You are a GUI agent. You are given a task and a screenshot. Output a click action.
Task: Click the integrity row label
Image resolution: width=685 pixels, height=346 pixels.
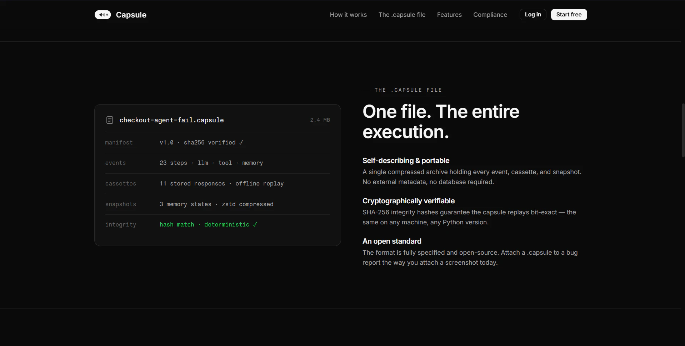tap(121, 225)
